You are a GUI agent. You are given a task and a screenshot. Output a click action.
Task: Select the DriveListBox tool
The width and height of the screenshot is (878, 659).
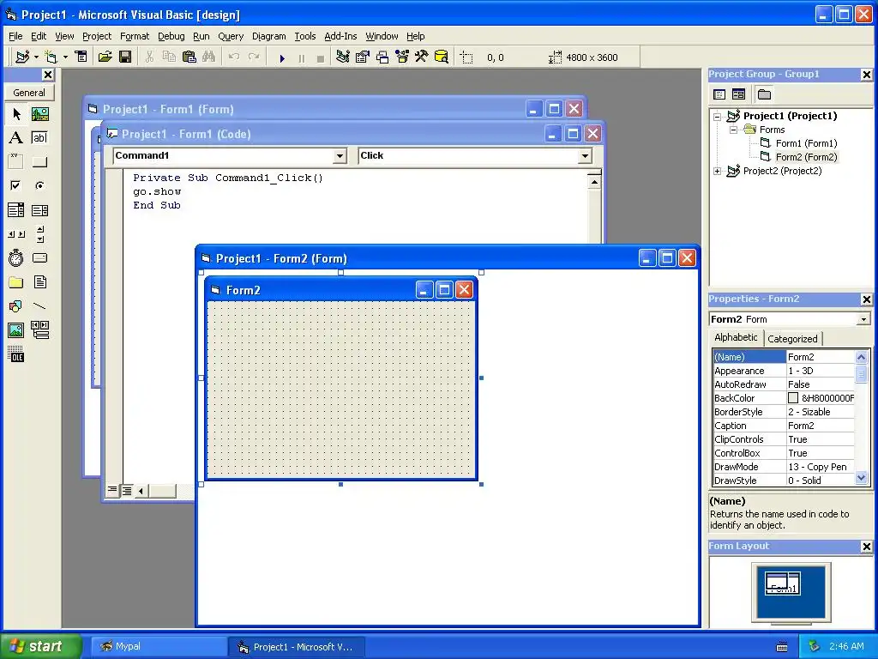(39, 257)
